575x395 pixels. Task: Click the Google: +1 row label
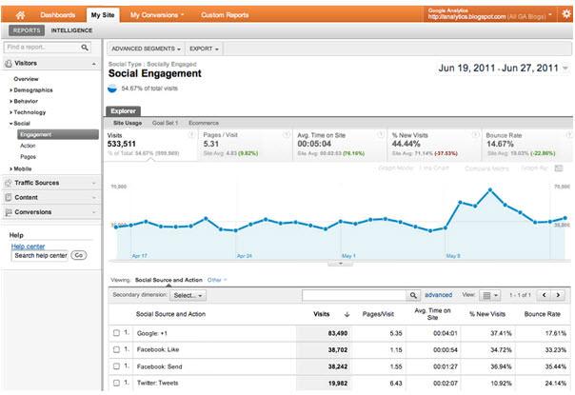(151, 333)
